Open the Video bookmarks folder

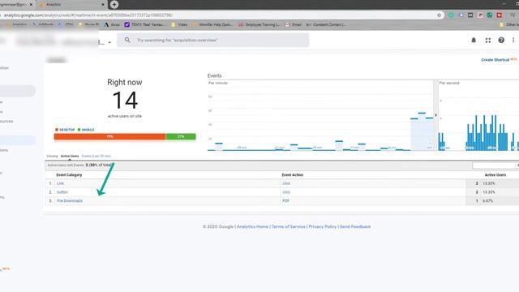(x=179, y=24)
